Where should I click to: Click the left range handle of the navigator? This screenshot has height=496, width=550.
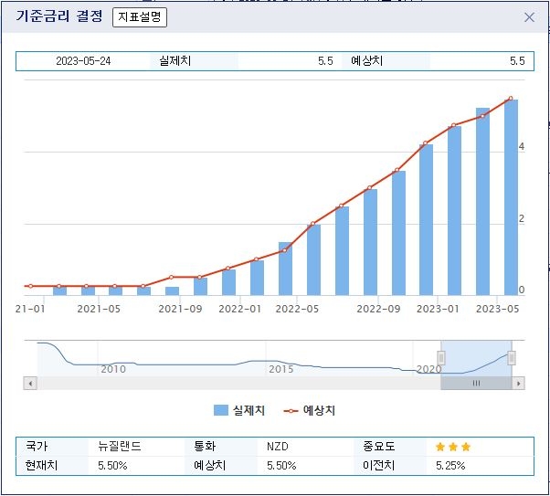coord(441,358)
